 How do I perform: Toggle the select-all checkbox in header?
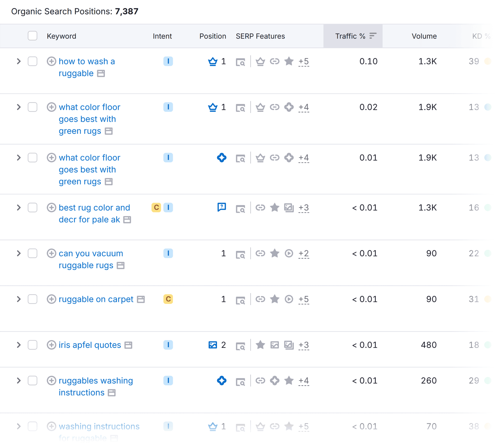32,36
